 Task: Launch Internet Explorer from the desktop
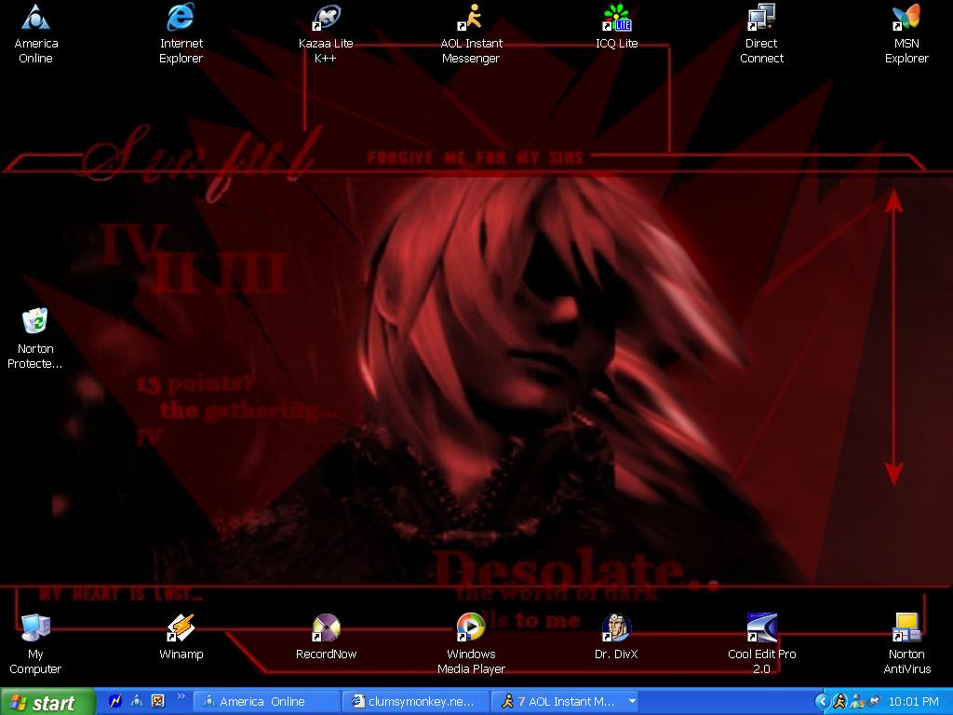[181, 19]
